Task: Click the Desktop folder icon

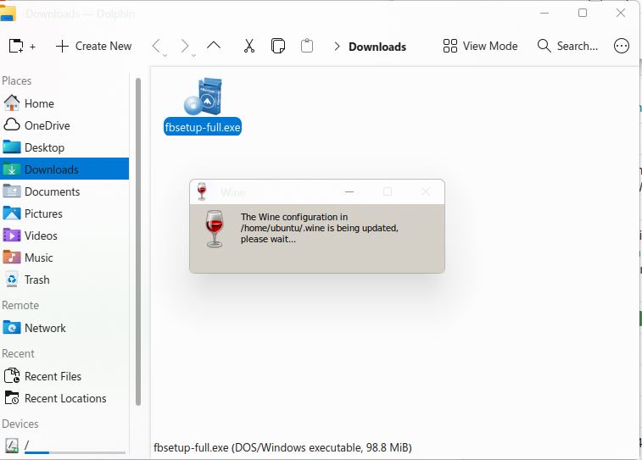Action: pos(12,147)
